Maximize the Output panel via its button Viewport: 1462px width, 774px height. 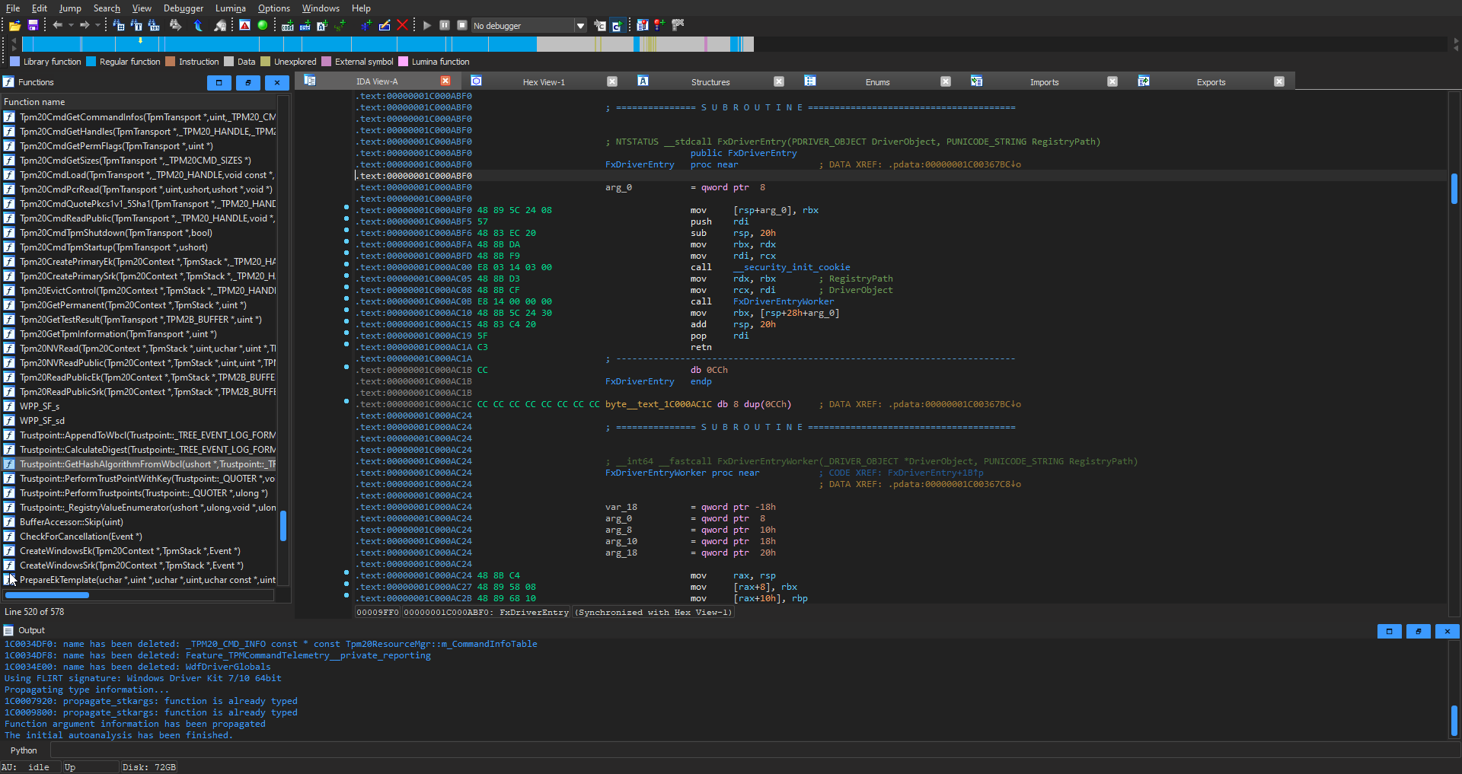coord(1390,631)
